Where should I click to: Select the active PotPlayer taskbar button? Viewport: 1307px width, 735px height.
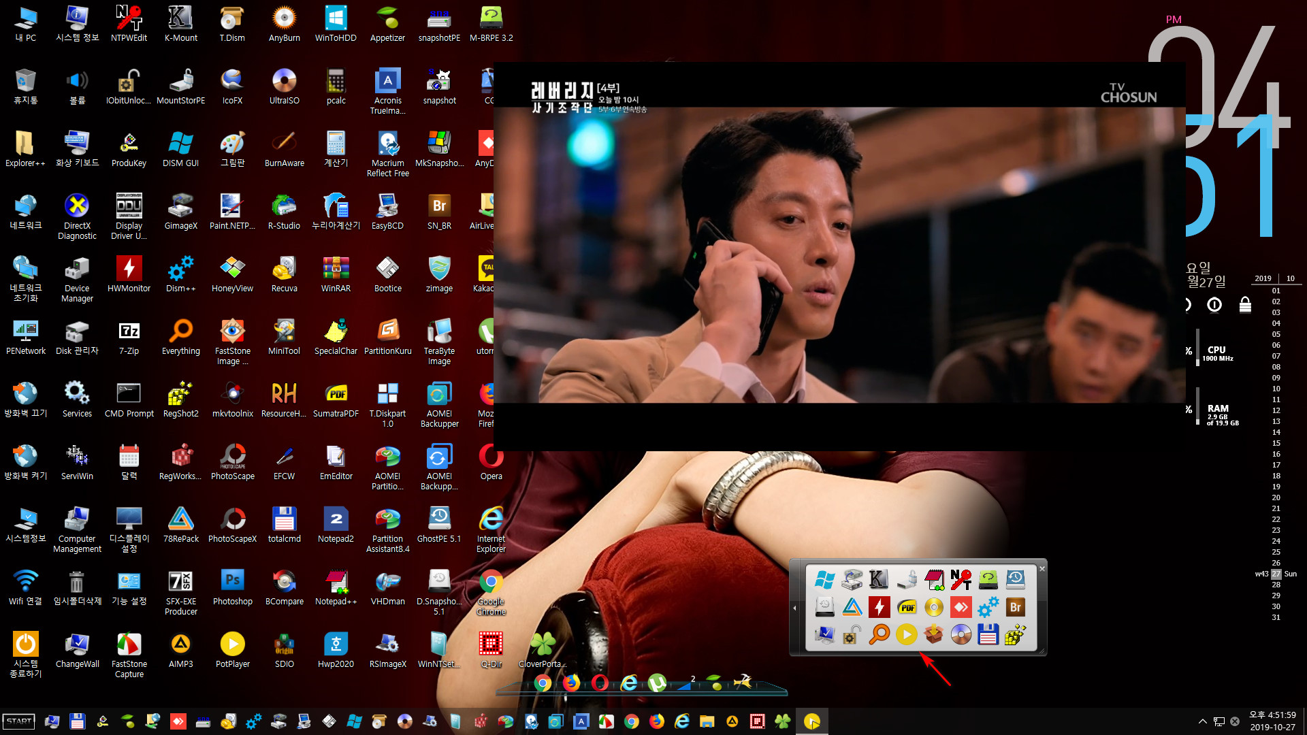[811, 721]
